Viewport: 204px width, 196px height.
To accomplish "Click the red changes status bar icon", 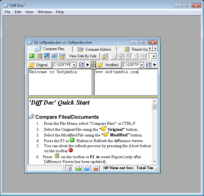I will click(x=96, y=168).
